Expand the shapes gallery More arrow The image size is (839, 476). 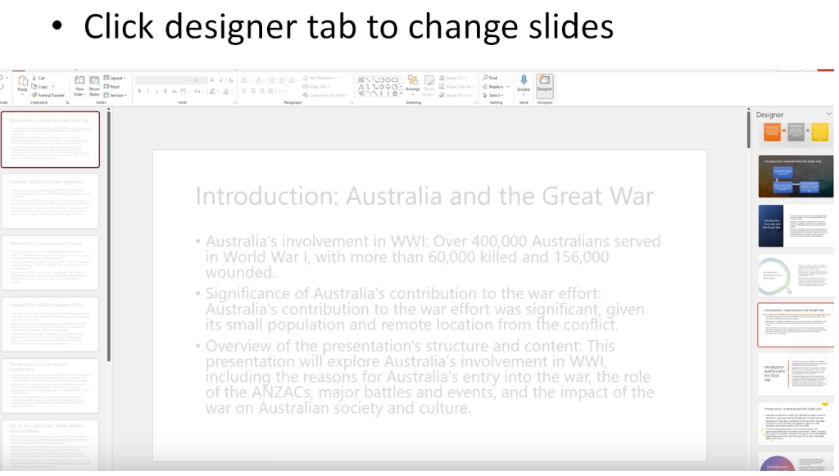(x=401, y=93)
